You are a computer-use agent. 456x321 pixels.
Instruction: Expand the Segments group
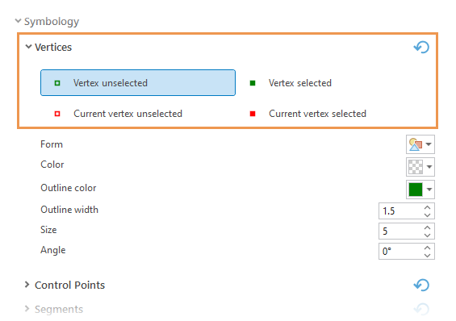pos(27,309)
